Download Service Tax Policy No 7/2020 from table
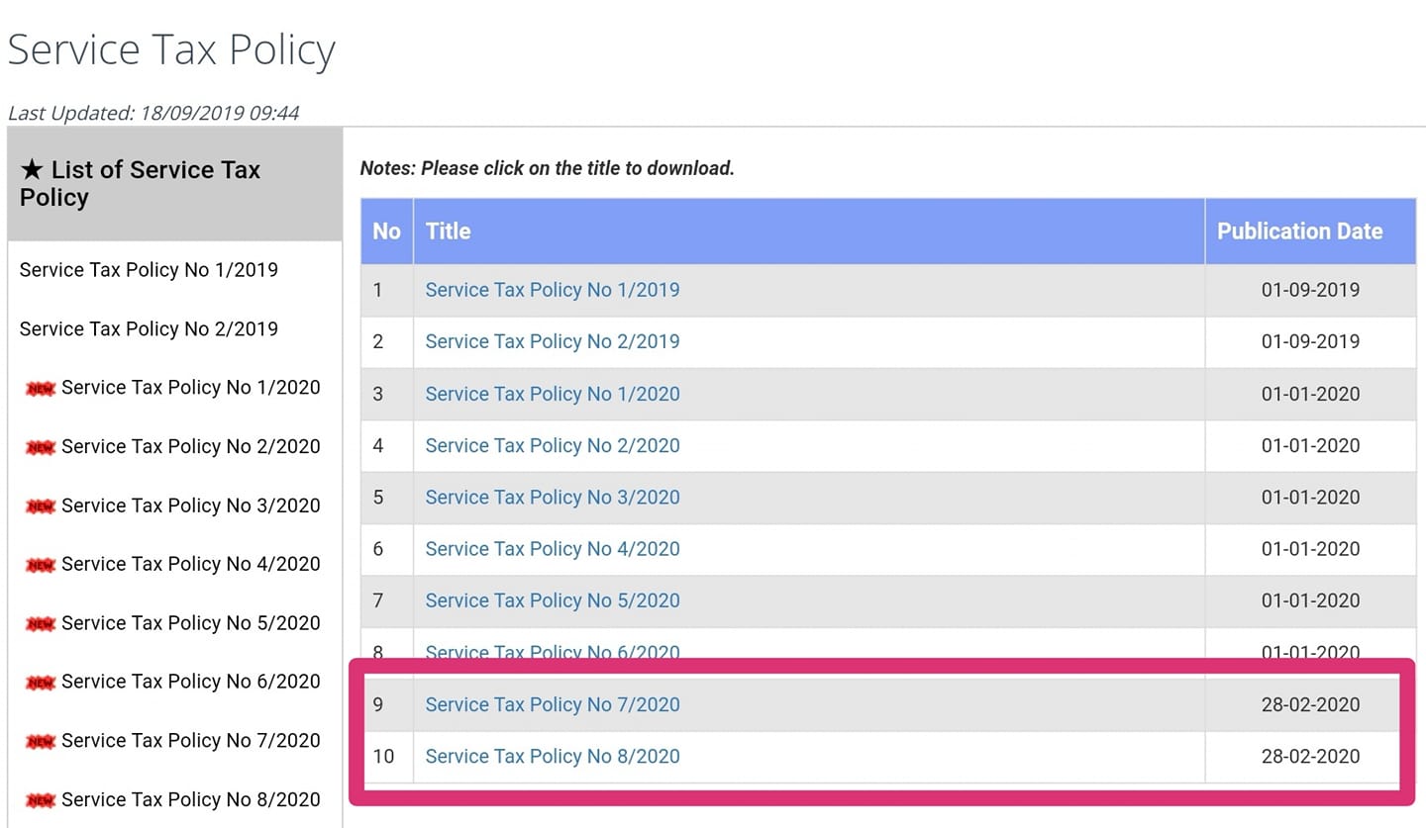The height and width of the screenshot is (828, 1426). point(553,704)
